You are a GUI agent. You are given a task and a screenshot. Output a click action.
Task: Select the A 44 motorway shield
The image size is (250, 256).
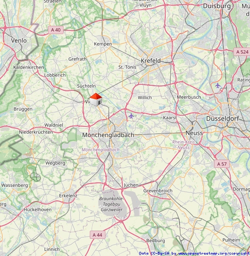(x=98, y=235)
